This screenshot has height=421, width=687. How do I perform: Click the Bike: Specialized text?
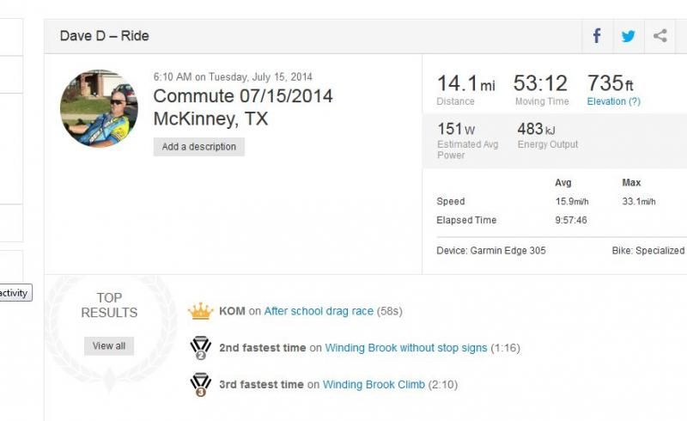click(x=648, y=250)
